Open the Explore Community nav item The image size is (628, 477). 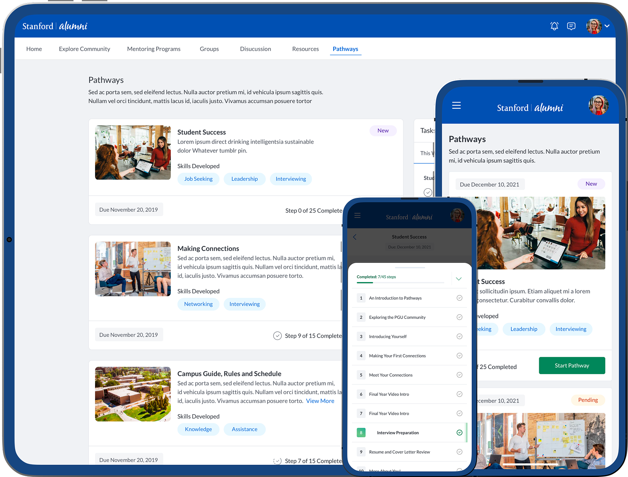pyautogui.click(x=84, y=49)
